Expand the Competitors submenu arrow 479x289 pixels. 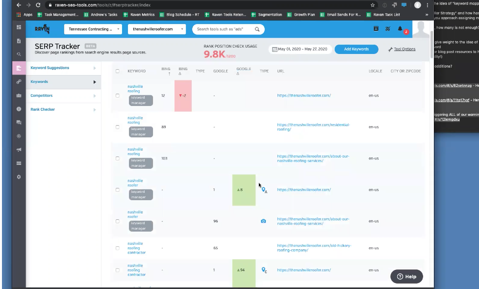(x=95, y=96)
